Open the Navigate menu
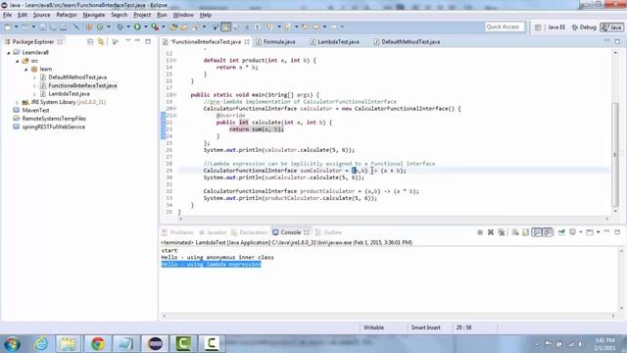 pyautogui.click(x=94, y=15)
